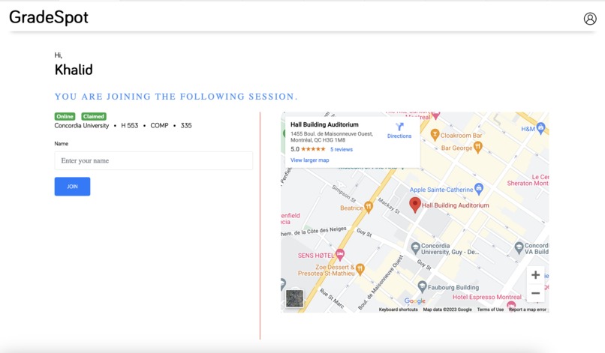Zoom in the map with plus
Screen dimensions: 605x353
535,275
